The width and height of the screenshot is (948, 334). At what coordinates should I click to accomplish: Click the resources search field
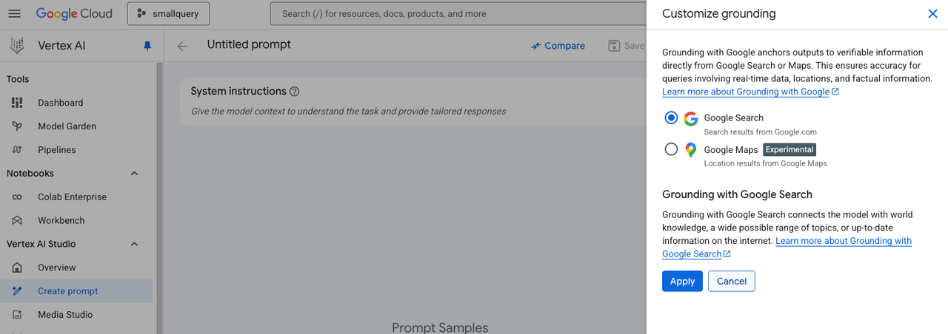(x=458, y=13)
